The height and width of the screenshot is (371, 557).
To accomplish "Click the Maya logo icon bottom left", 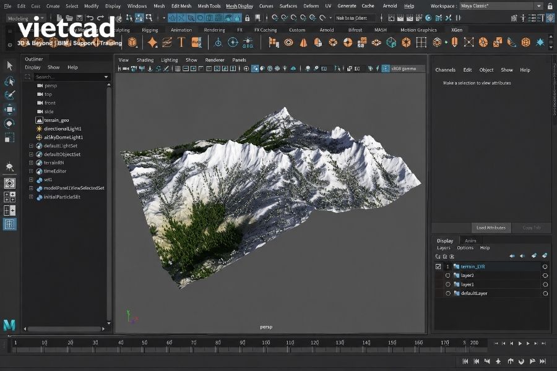I will [9, 325].
